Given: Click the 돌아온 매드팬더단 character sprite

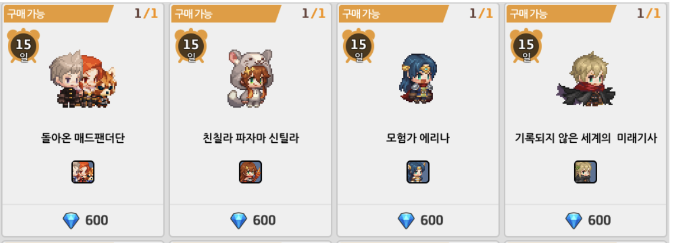Looking at the screenshot, I should (83, 80).
